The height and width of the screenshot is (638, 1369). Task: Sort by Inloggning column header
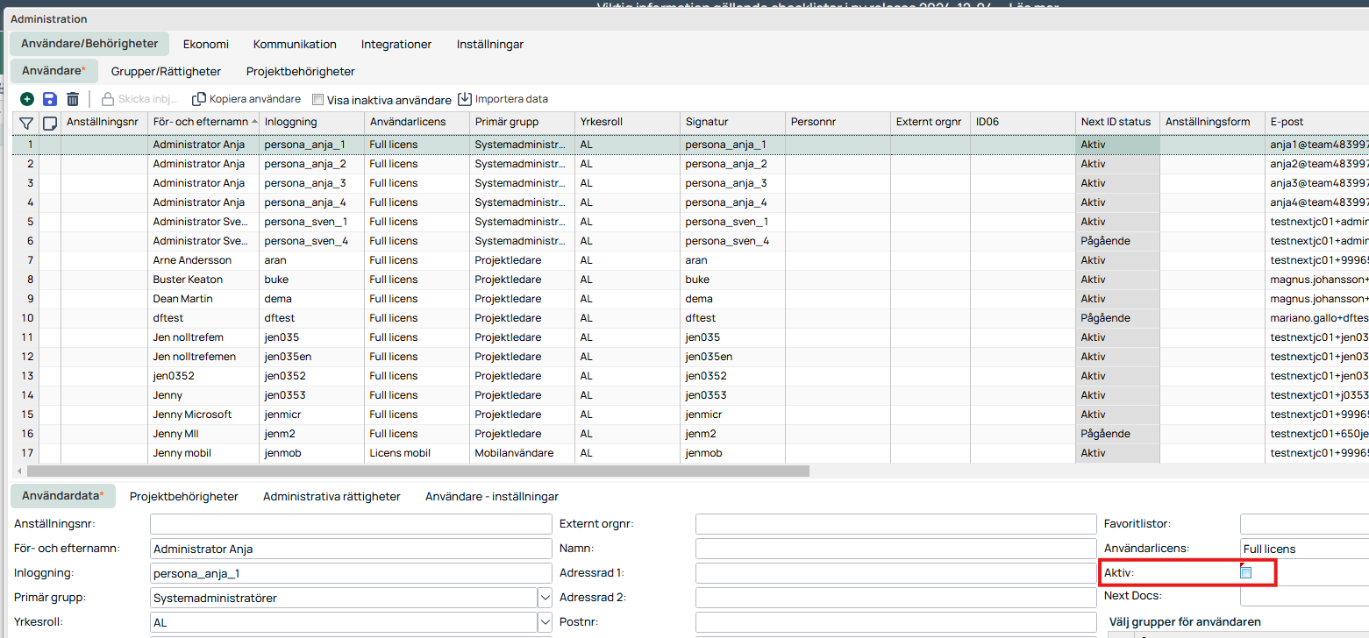pyautogui.click(x=311, y=122)
